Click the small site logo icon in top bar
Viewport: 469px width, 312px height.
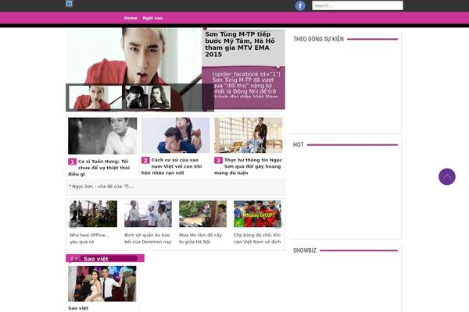69,4
